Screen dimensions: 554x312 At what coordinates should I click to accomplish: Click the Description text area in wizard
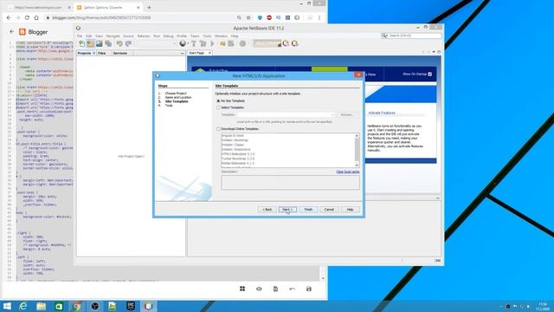pos(291,183)
